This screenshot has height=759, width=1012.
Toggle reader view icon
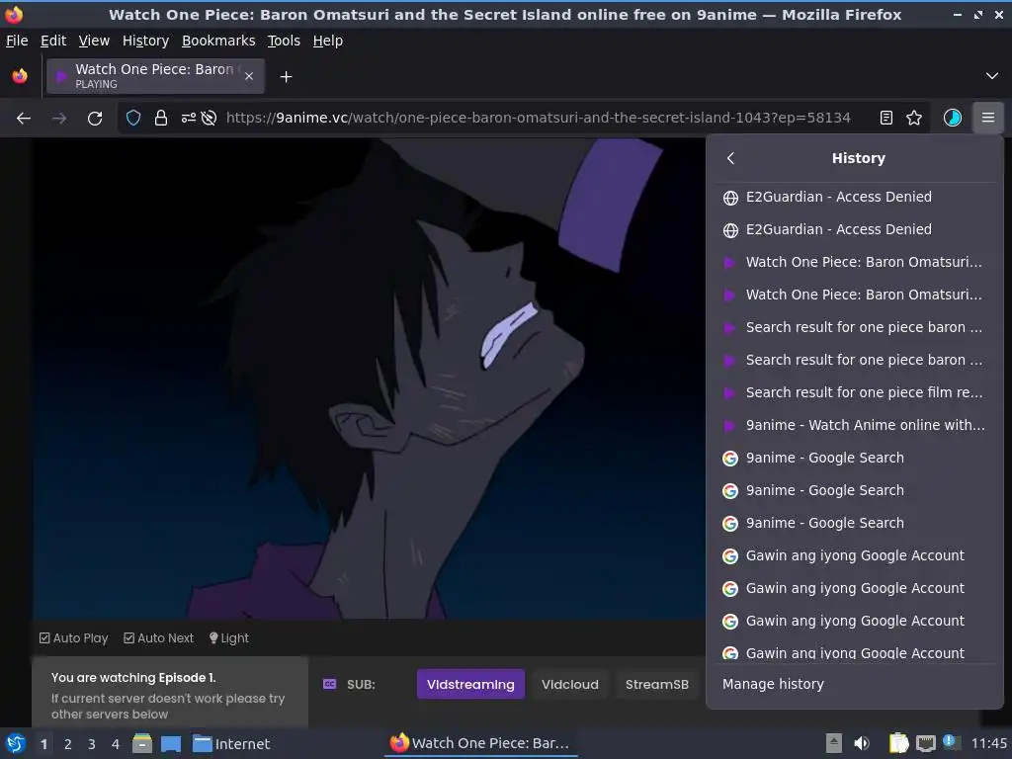point(886,118)
